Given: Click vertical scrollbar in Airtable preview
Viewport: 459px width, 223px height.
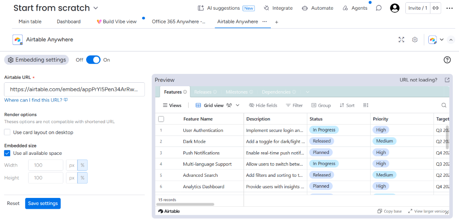Looking at the screenshot, I should coord(447,137).
